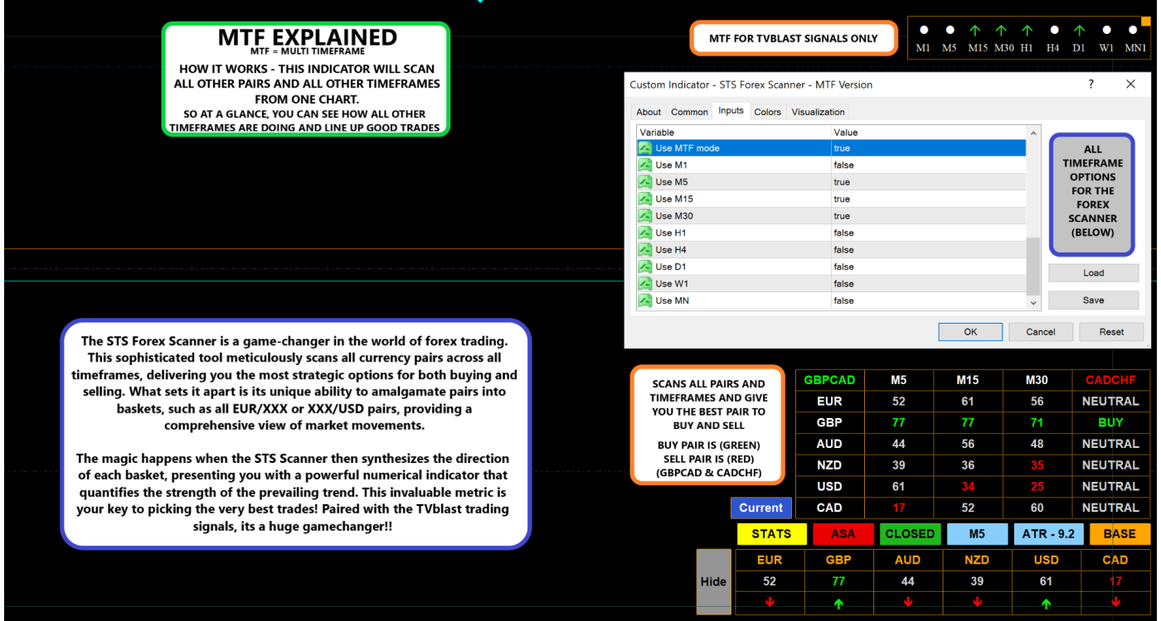Click the D1 green up arrow indicator
1161x621 pixels.
click(x=1079, y=30)
